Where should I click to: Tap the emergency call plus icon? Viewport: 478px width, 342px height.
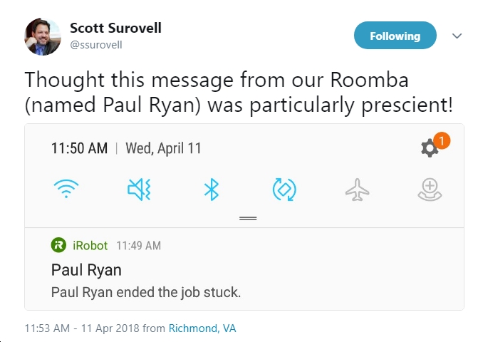coord(430,190)
